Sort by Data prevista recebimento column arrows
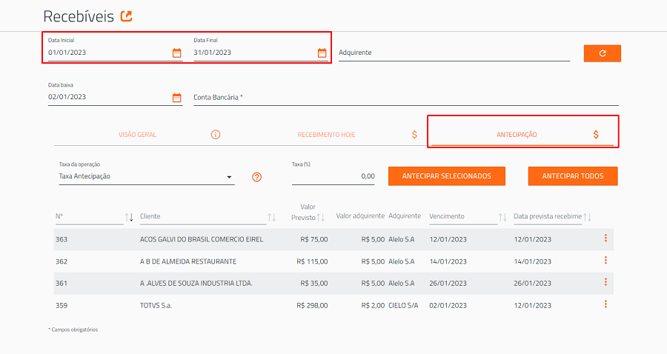Image resolution: width=667 pixels, height=354 pixels. click(x=588, y=218)
